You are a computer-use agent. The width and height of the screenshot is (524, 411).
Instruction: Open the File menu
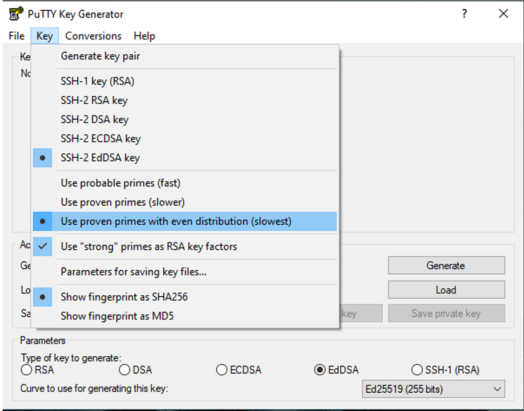pyautogui.click(x=17, y=36)
